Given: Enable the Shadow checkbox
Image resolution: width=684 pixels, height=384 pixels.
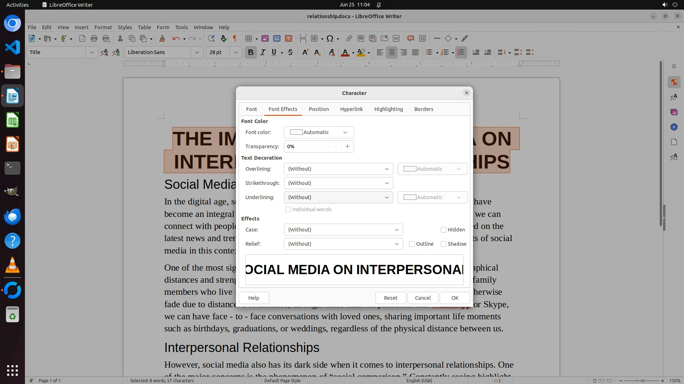Looking at the screenshot, I should pos(444,244).
